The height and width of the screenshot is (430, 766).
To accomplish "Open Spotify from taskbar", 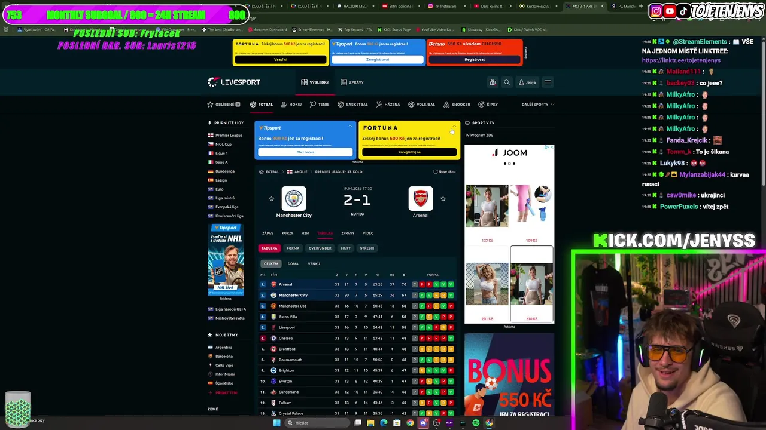I will pos(476,423).
